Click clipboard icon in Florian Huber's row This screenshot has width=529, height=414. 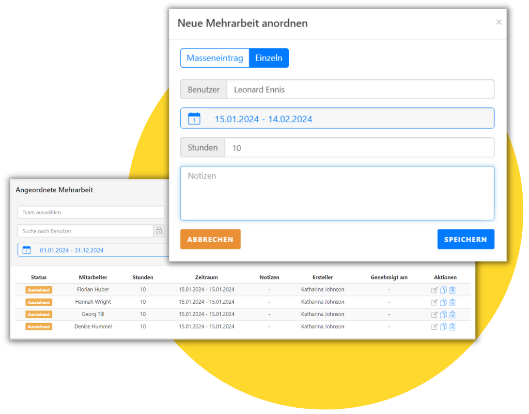click(x=452, y=290)
